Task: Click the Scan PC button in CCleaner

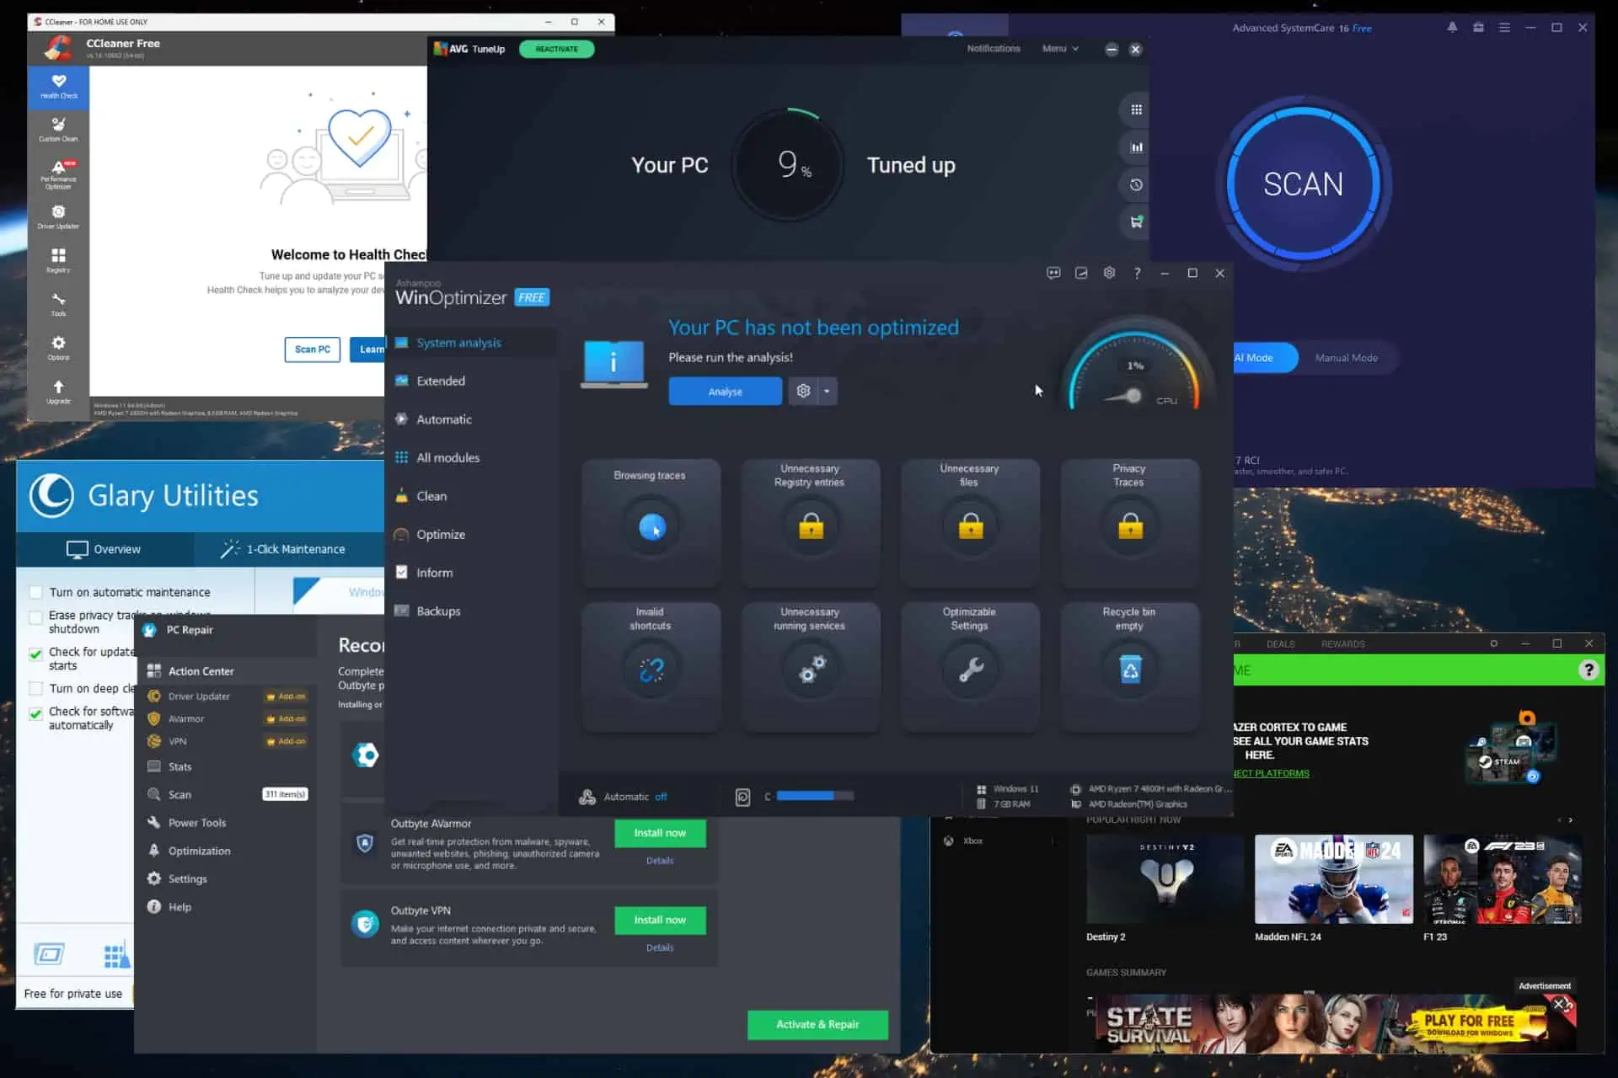Action: (312, 349)
